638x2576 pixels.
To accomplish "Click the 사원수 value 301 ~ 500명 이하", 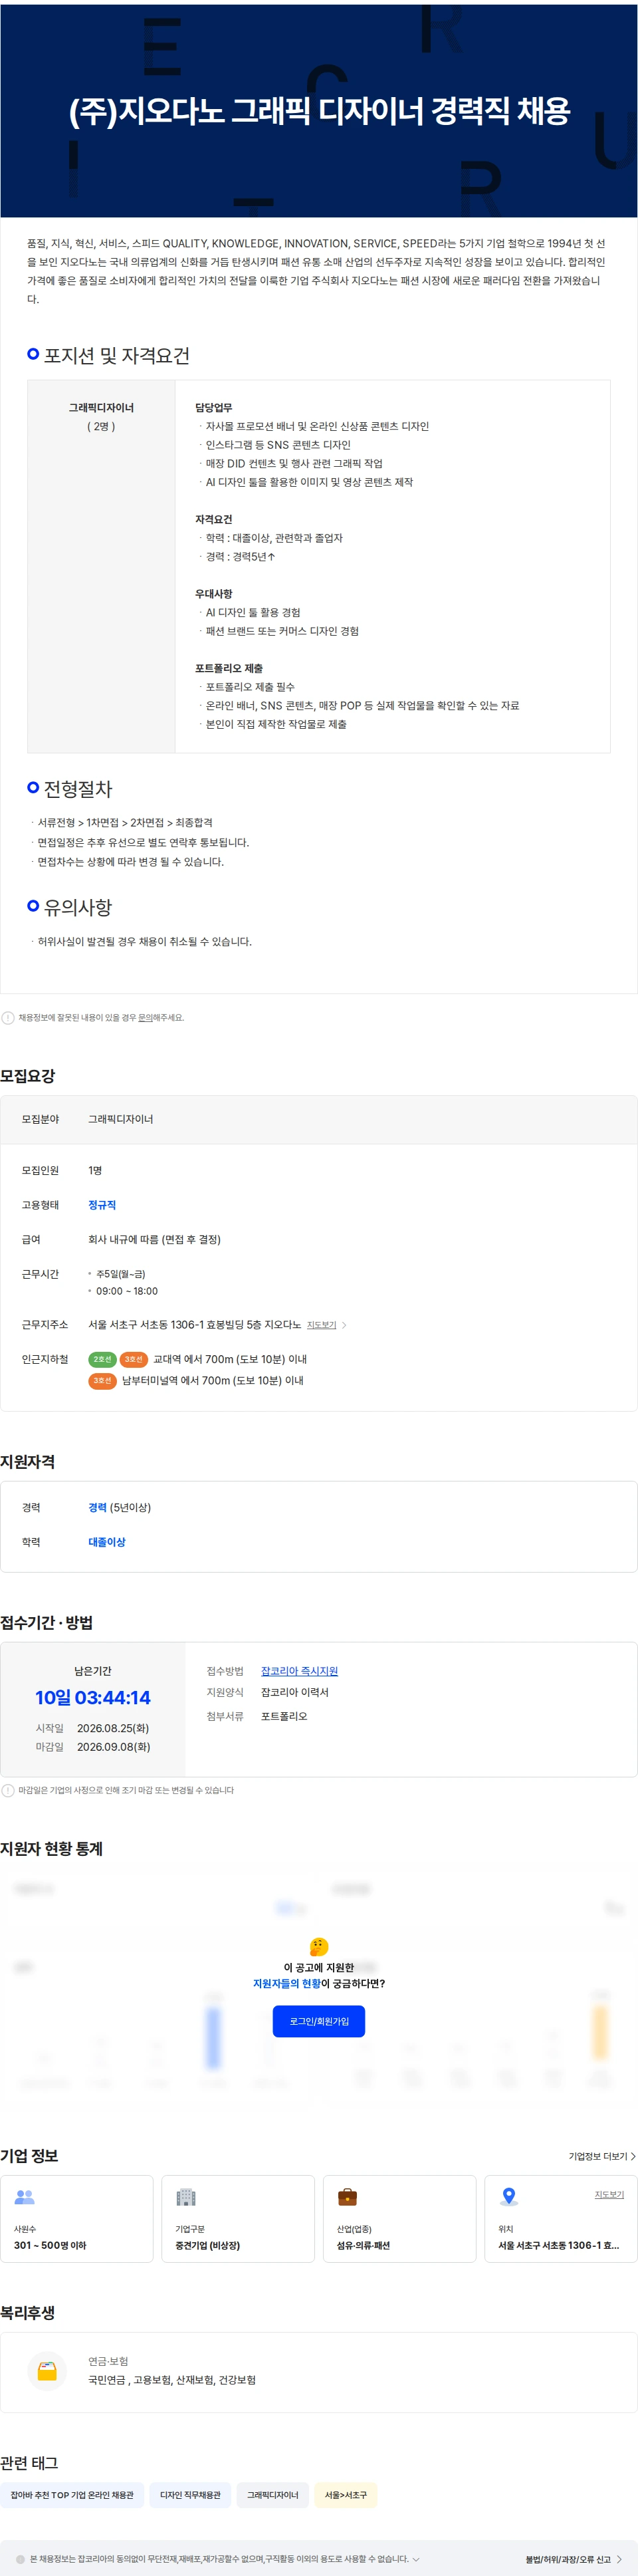I will [50, 2246].
